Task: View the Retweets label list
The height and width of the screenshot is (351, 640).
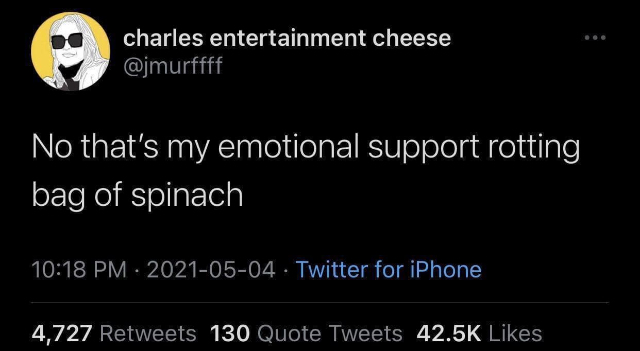Action: [x=148, y=333]
